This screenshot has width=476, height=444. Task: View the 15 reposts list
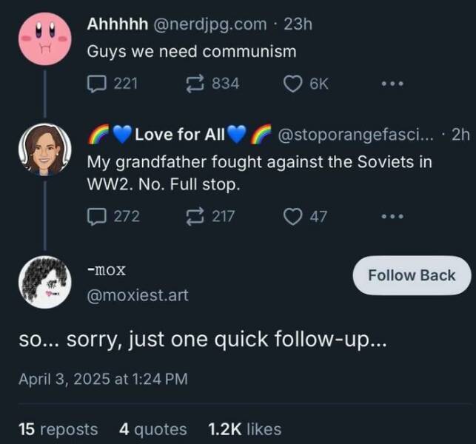[x=58, y=429]
